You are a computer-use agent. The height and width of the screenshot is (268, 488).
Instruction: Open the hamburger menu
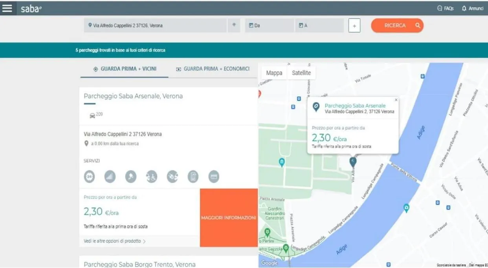point(7,8)
